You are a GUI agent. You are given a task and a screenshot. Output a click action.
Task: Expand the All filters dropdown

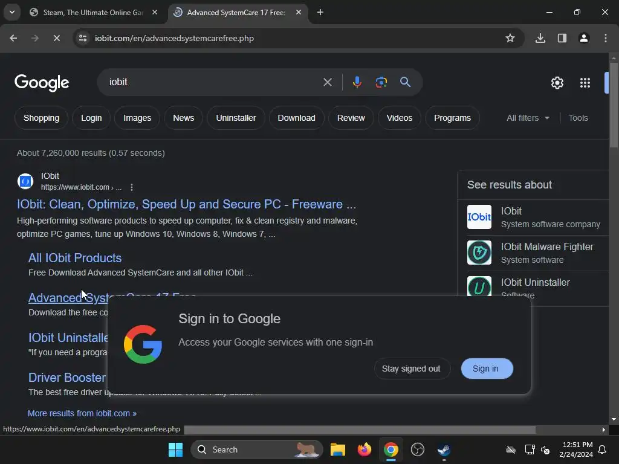[x=528, y=118]
